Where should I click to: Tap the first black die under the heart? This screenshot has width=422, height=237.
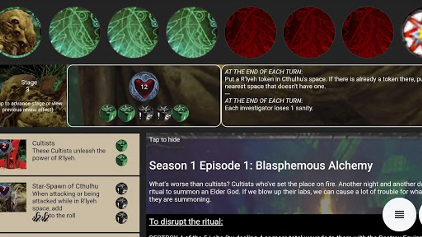point(145,113)
